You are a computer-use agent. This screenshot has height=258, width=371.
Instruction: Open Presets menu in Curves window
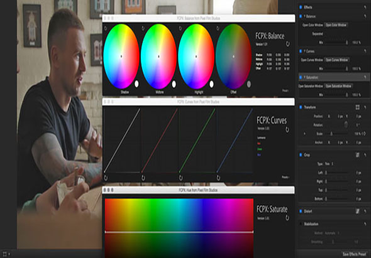285,177
